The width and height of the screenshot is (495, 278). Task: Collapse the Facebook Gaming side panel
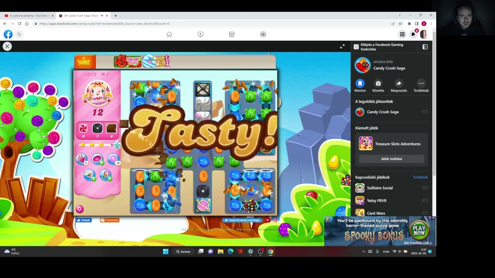point(425,47)
